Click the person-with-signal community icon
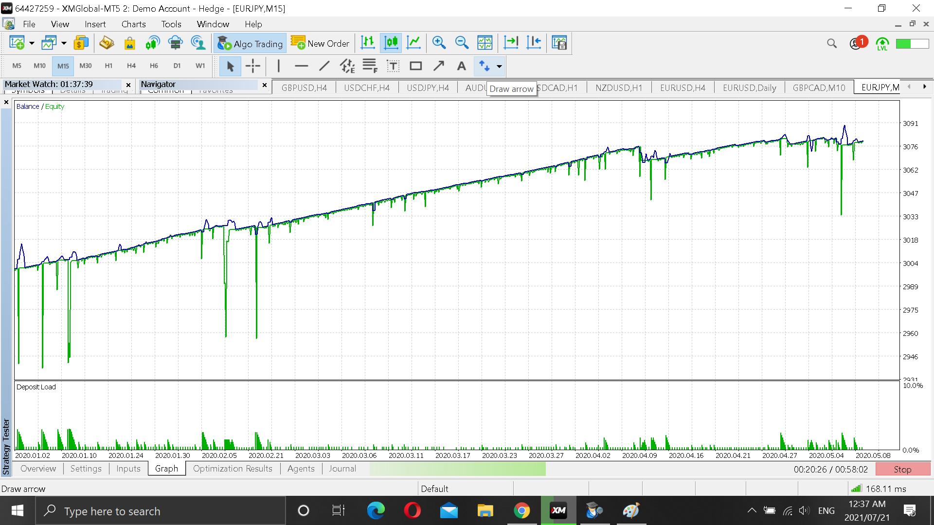The width and height of the screenshot is (934, 525). pyautogui.click(x=198, y=43)
